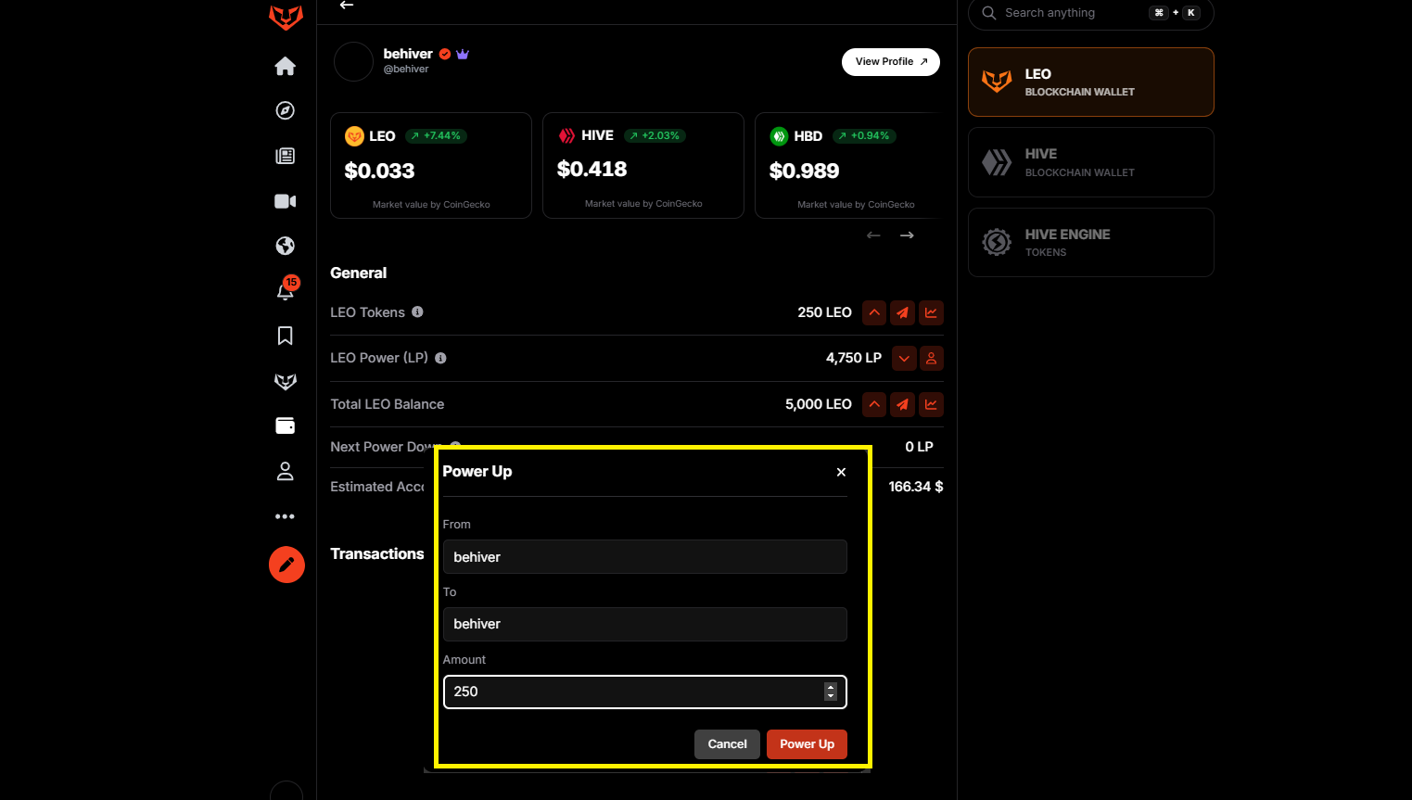Click chart icon in LEO Tokens row
The width and height of the screenshot is (1412, 800).
[x=931, y=312]
